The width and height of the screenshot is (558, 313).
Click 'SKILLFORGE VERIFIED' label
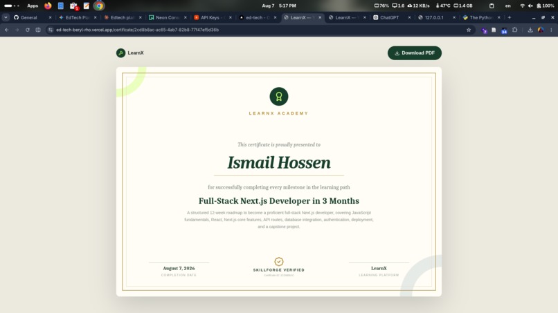click(x=278, y=270)
